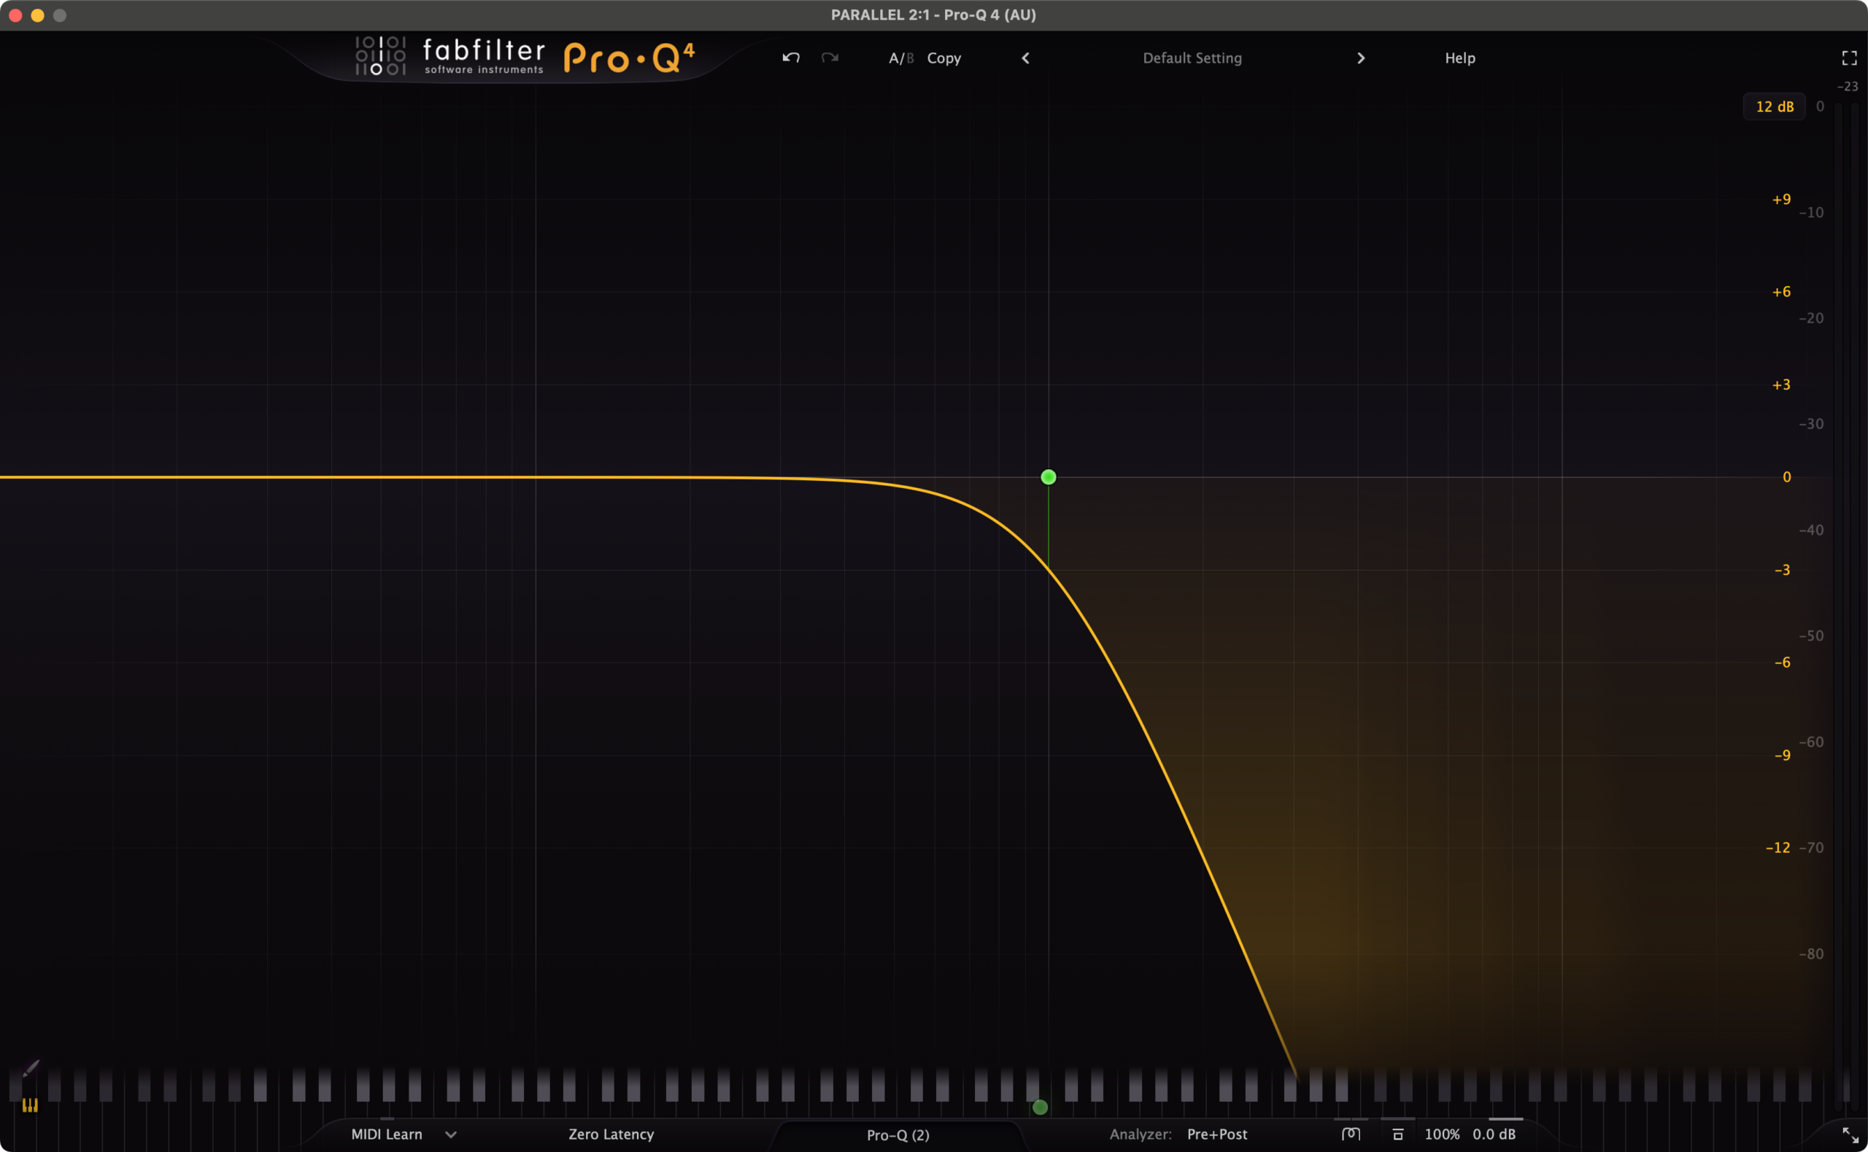
Task: Click the undo arrow icon
Action: (791, 58)
